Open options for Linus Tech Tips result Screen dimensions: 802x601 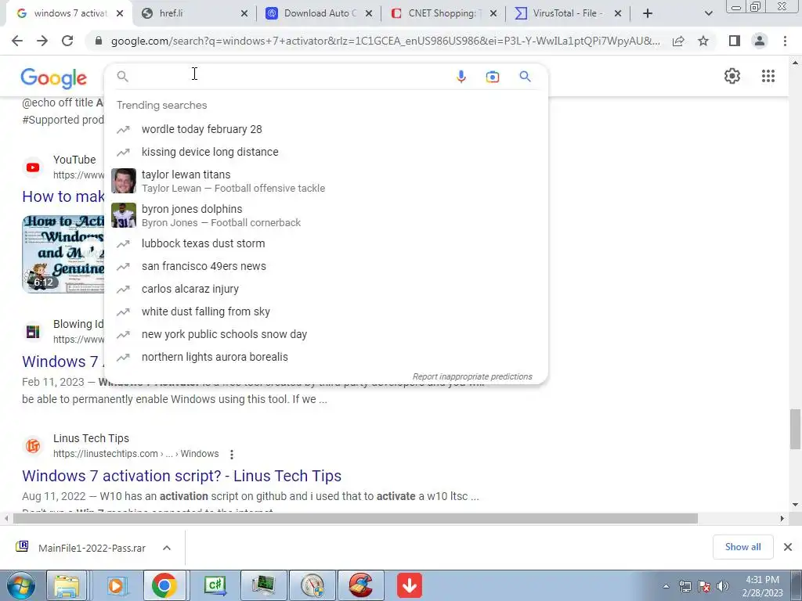click(232, 455)
